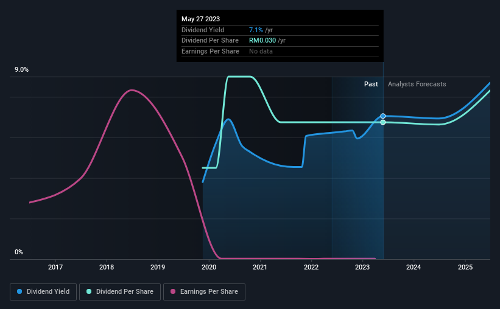Click the RM0.030 dividend per share value
Screen dimensions: 500x309
[x=262, y=41]
